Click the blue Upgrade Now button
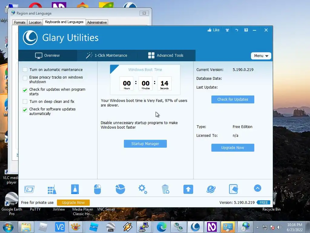 (x=233, y=148)
